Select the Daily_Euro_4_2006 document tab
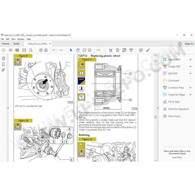Screen dimensions: 195x195 (38, 44)
